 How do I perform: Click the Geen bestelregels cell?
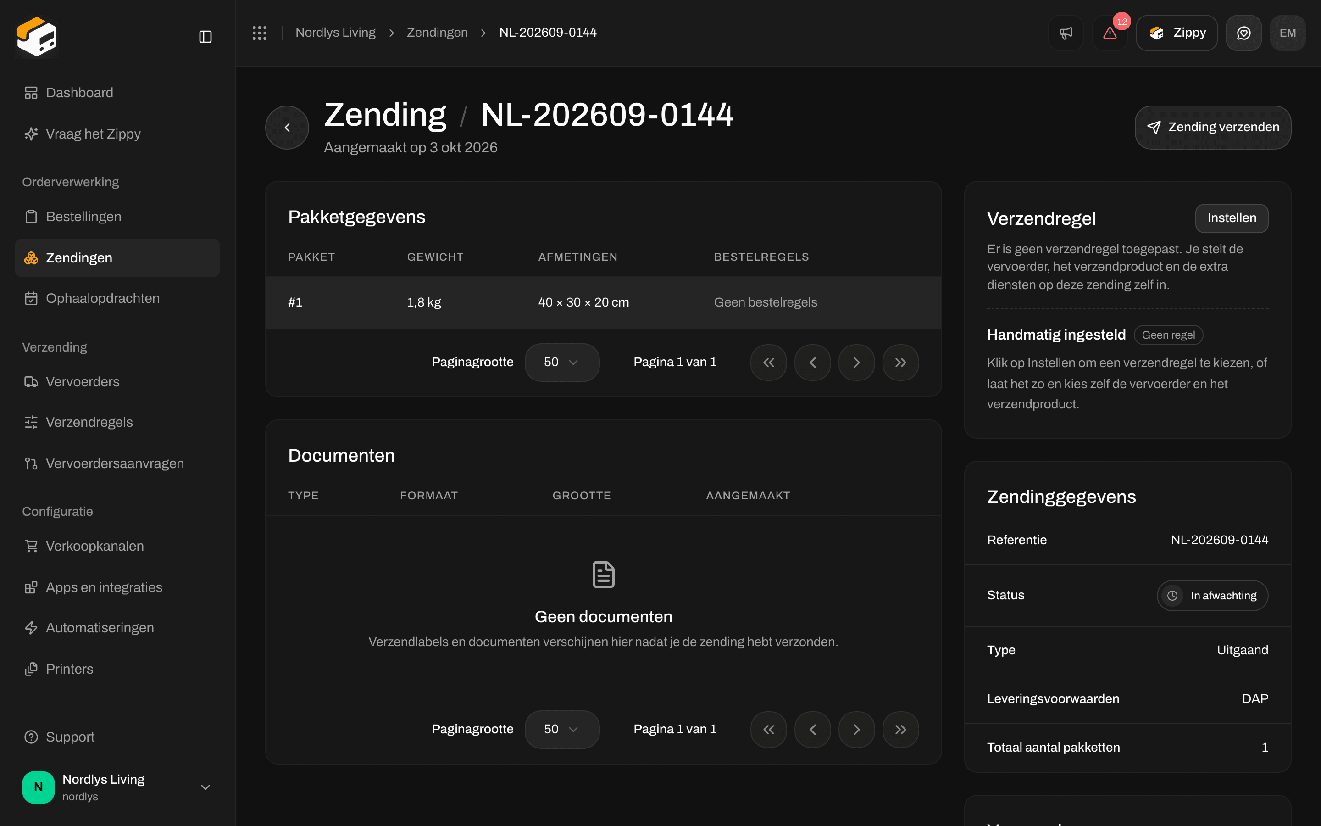pyautogui.click(x=765, y=302)
